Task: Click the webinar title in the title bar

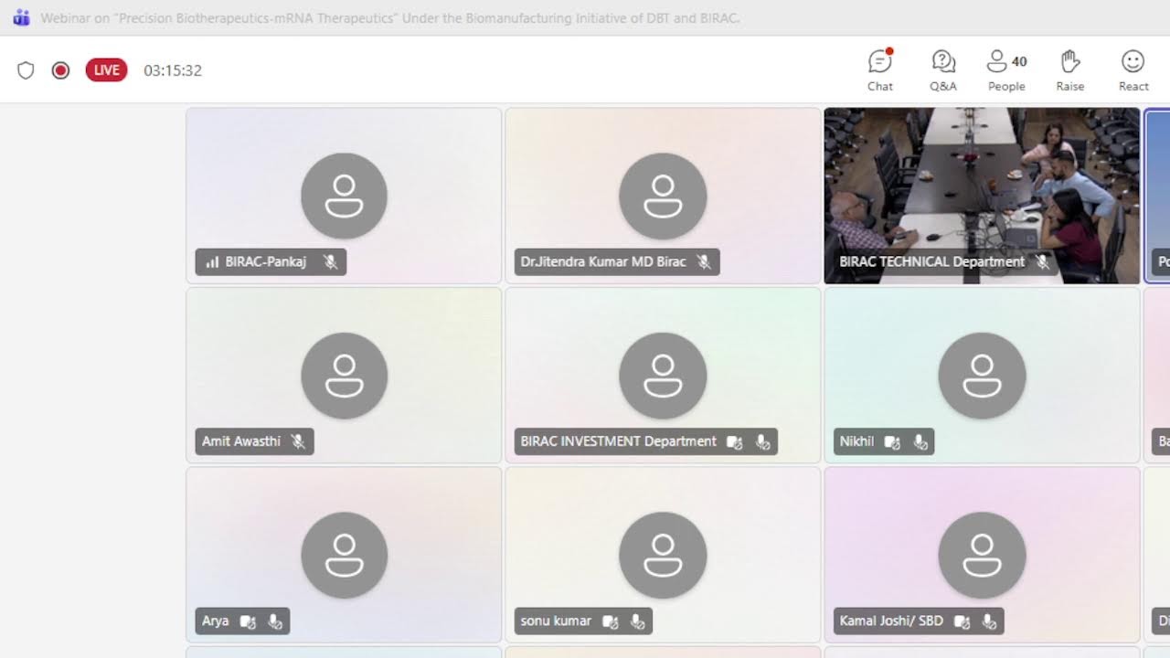Action: (390, 18)
